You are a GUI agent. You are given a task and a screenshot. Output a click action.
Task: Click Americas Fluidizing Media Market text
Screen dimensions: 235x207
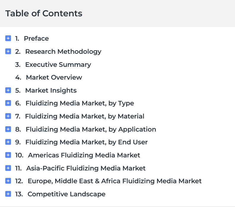[x=84, y=155]
